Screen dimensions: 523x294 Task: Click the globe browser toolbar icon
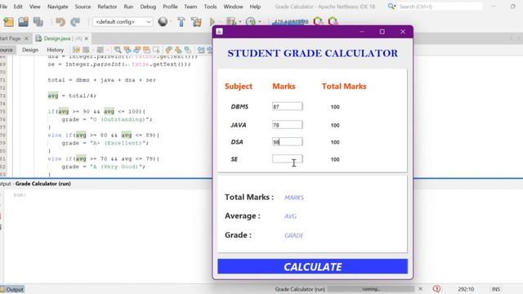(163, 22)
